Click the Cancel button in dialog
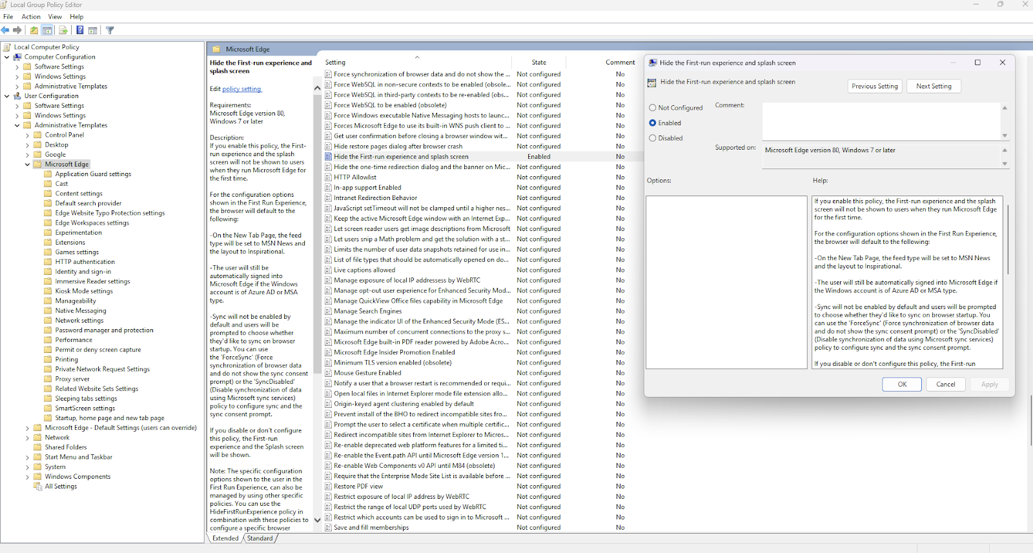 click(x=946, y=384)
